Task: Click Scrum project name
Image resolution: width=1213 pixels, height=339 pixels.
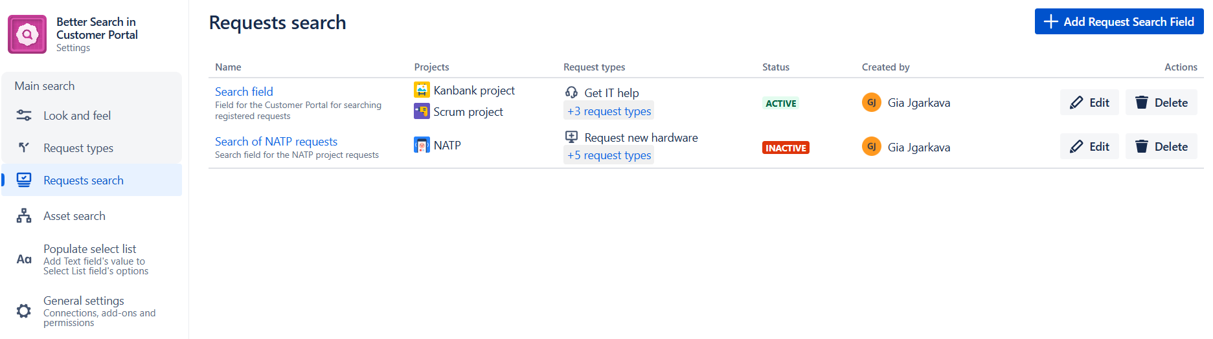Action: click(468, 112)
